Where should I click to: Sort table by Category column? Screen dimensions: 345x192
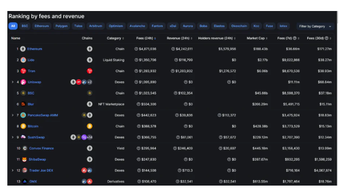(115, 38)
